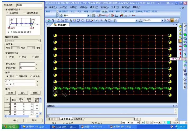This screenshot has height=131, width=189.
Task: Close the 信息窗口 panel
Action: click(x=176, y=106)
